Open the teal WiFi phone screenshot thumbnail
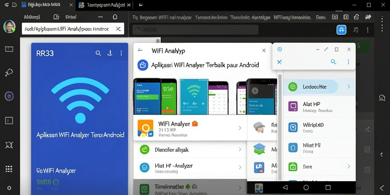 [x=194, y=96]
